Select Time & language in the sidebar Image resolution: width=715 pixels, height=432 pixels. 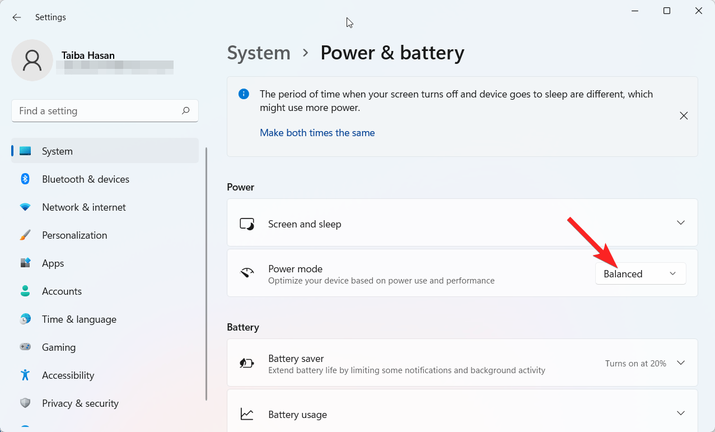(78, 319)
